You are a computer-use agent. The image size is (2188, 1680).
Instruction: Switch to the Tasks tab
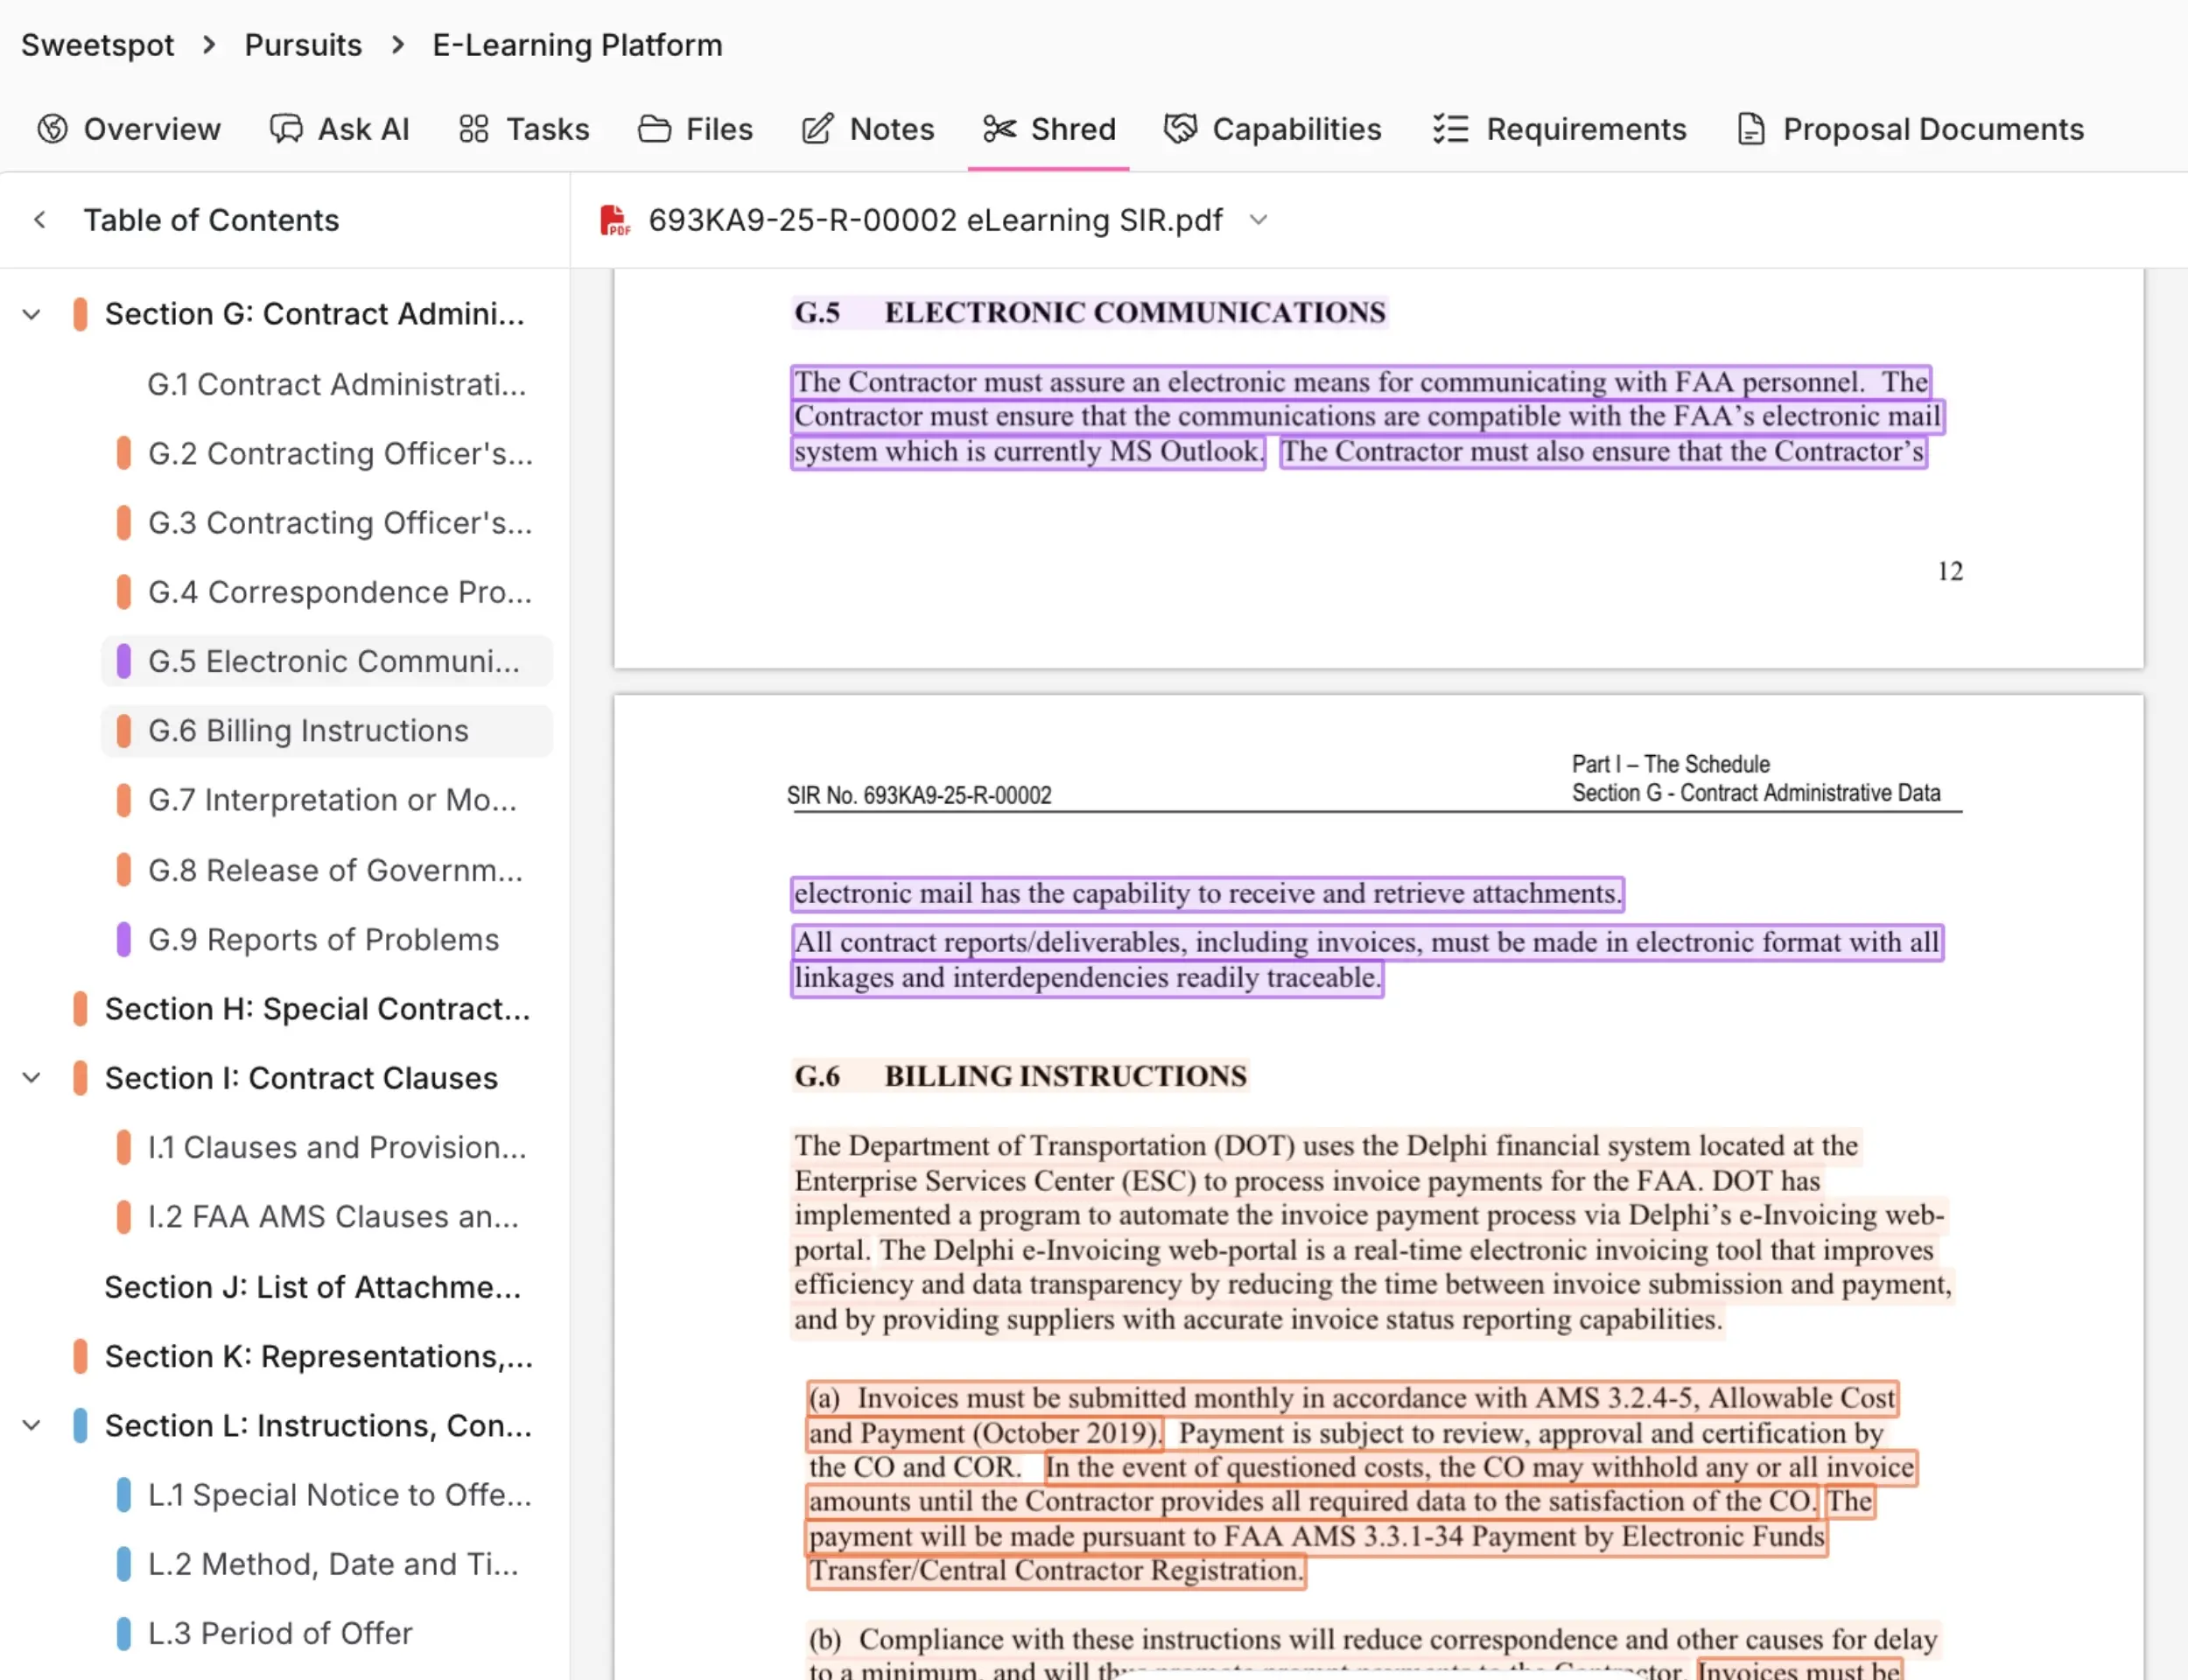click(x=524, y=129)
